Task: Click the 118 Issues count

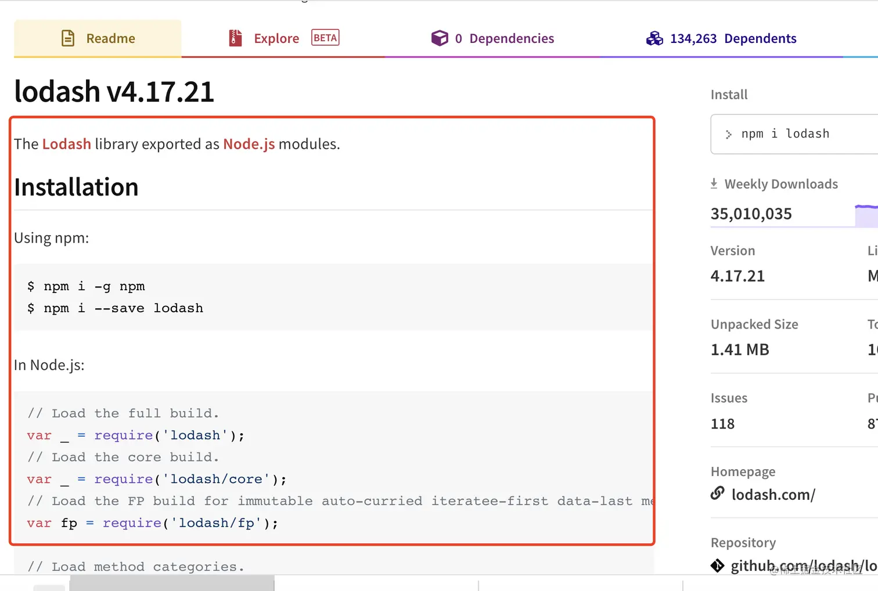Action: (722, 424)
